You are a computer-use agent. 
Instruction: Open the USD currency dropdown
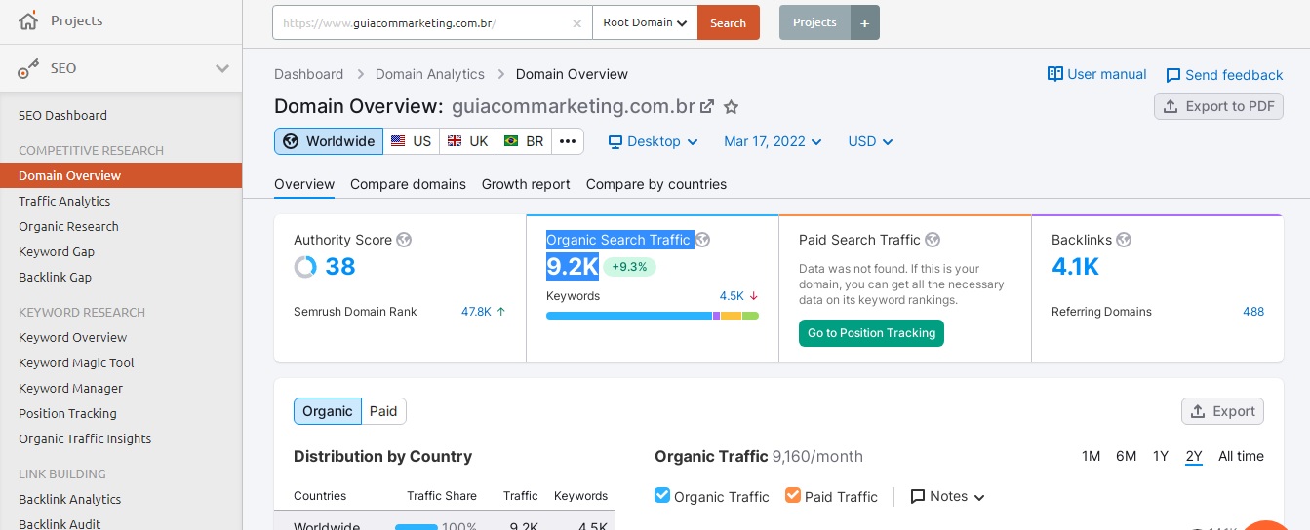(x=870, y=141)
